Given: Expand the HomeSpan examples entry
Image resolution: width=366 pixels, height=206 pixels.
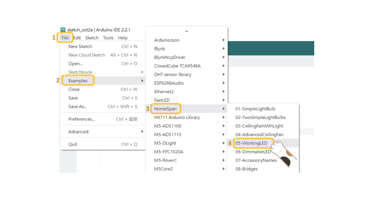Looking at the screenshot, I should [165, 109].
